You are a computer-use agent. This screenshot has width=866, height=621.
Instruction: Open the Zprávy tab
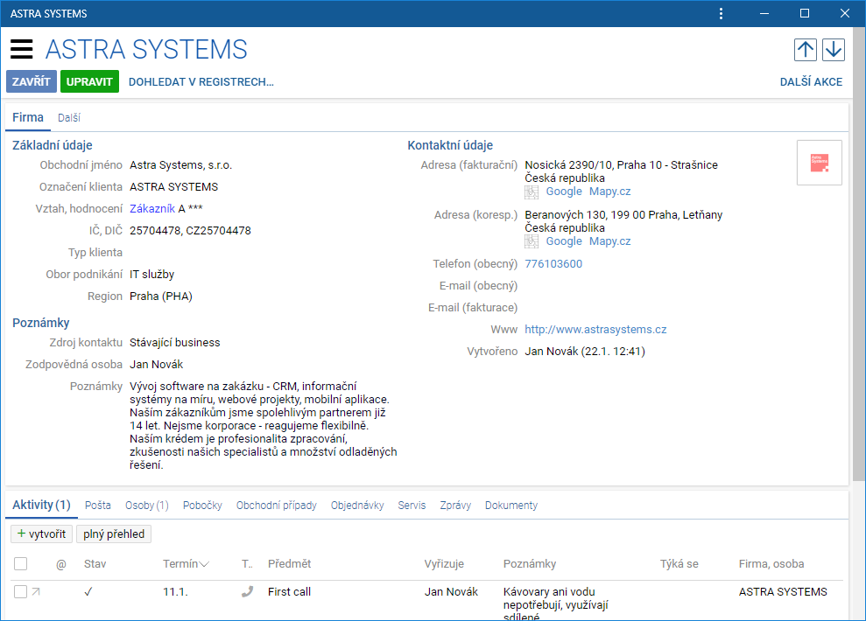[x=455, y=506]
